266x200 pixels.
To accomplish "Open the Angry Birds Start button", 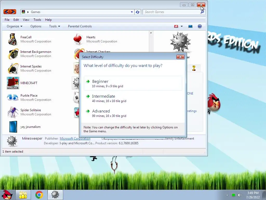I will pos(7,195).
